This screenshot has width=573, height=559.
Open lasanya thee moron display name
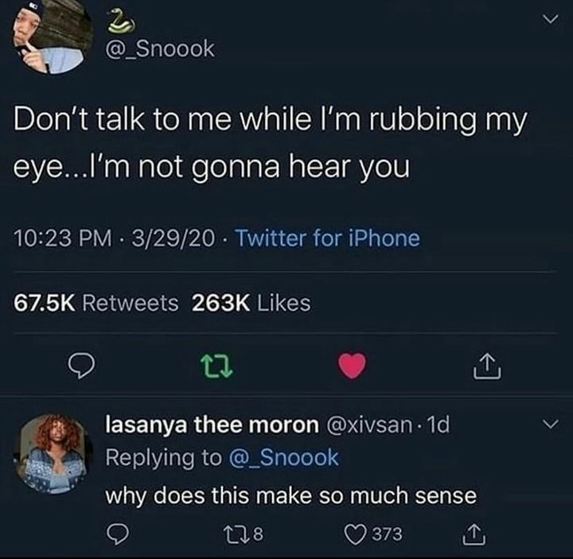pyautogui.click(x=212, y=425)
